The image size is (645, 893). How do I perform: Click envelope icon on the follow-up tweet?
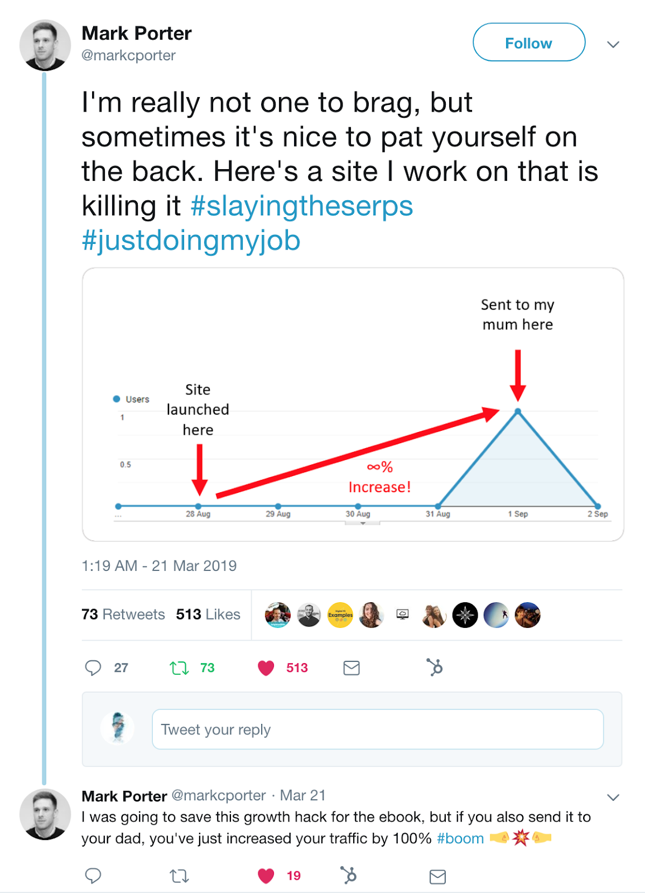[x=437, y=877]
